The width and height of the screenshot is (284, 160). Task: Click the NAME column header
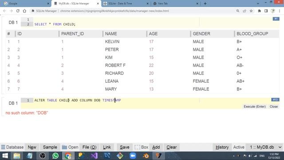(125, 34)
